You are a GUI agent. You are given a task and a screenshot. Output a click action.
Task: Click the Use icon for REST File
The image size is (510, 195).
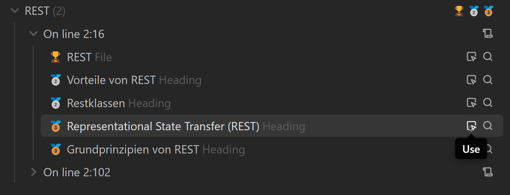click(471, 57)
